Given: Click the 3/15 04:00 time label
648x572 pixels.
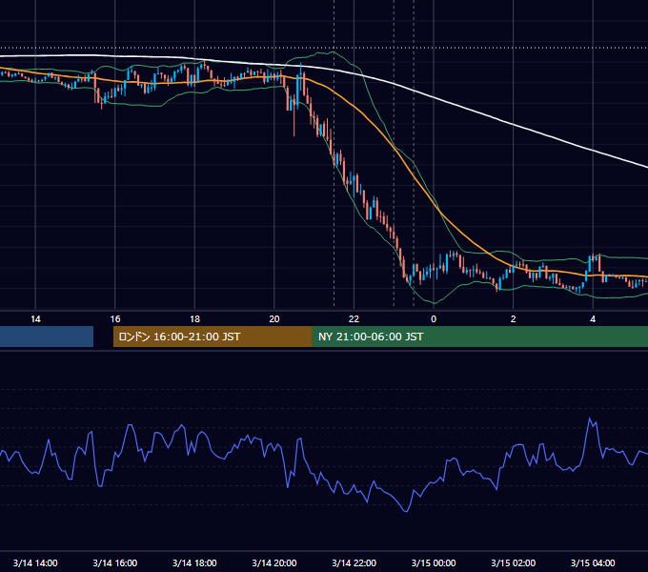Looking at the screenshot, I should coord(593,562).
